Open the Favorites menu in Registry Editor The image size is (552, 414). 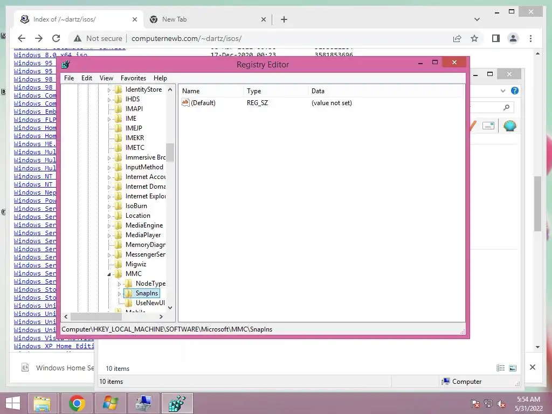tap(133, 78)
